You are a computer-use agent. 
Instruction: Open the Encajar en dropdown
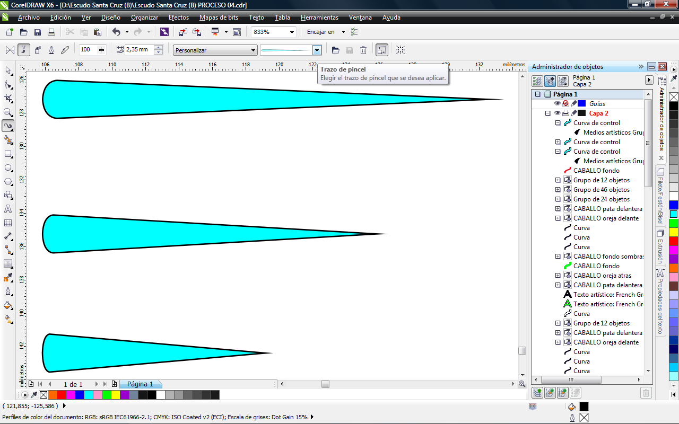coord(343,32)
